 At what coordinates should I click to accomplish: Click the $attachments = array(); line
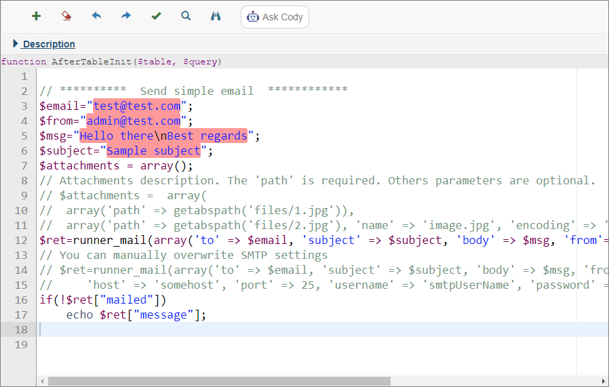[x=116, y=166]
